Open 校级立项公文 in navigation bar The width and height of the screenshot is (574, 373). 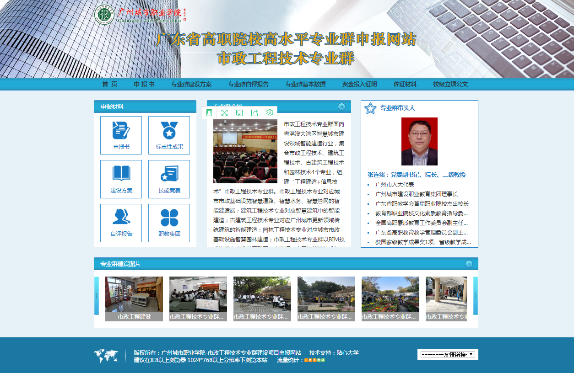pos(450,84)
